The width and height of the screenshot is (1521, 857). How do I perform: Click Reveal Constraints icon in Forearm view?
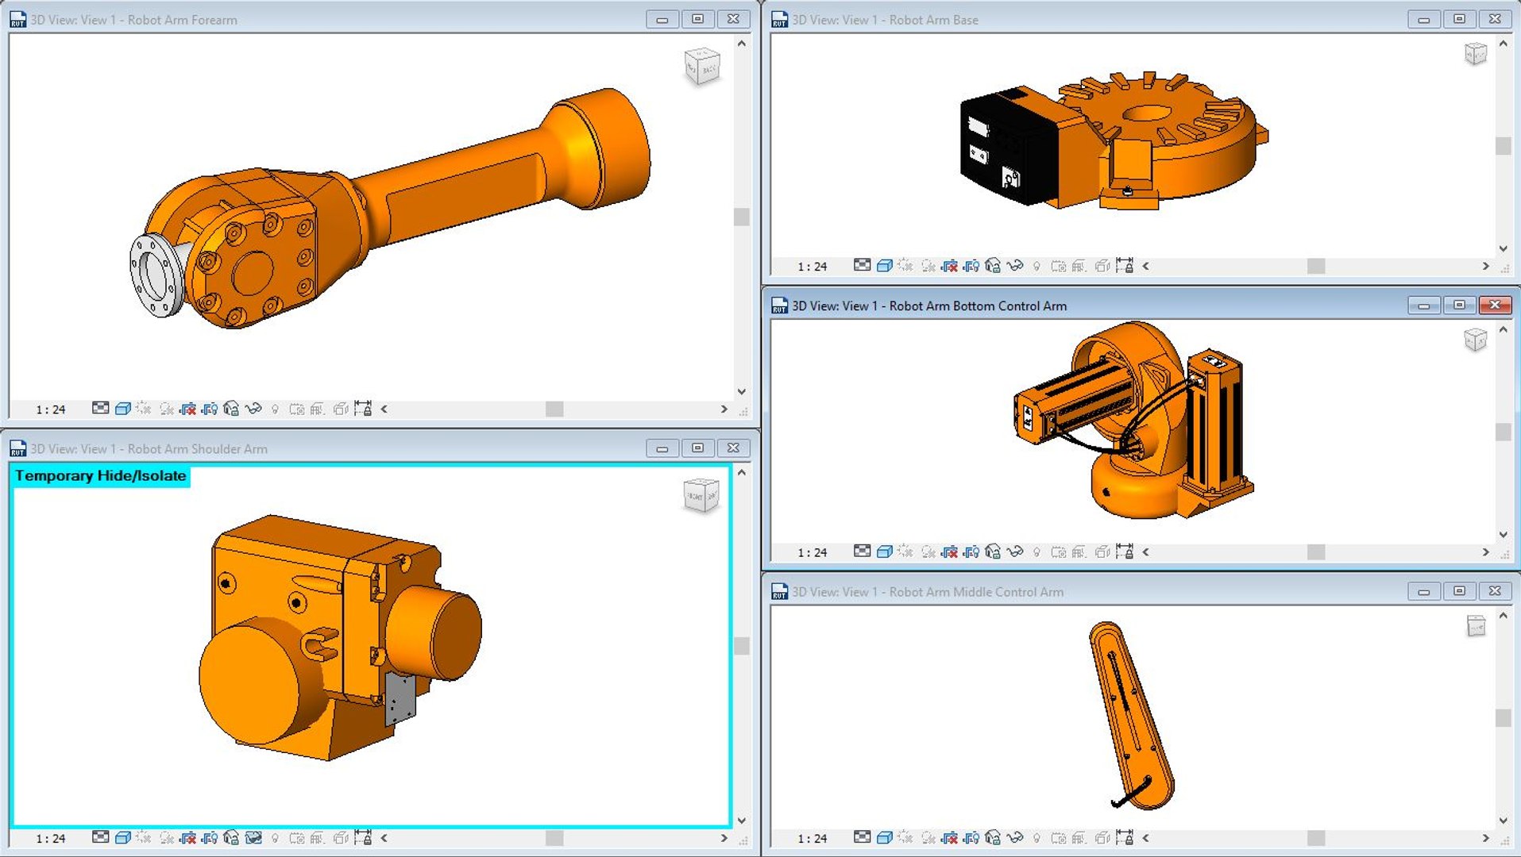pyautogui.click(x=363, y=409)
